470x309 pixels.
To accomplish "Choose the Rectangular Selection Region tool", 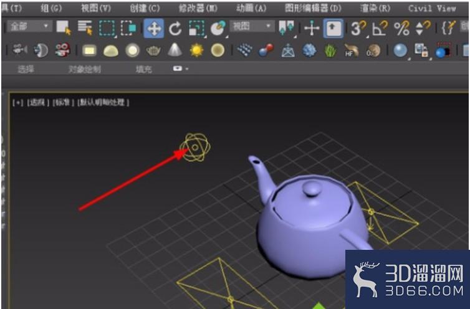I will (107, 28).
